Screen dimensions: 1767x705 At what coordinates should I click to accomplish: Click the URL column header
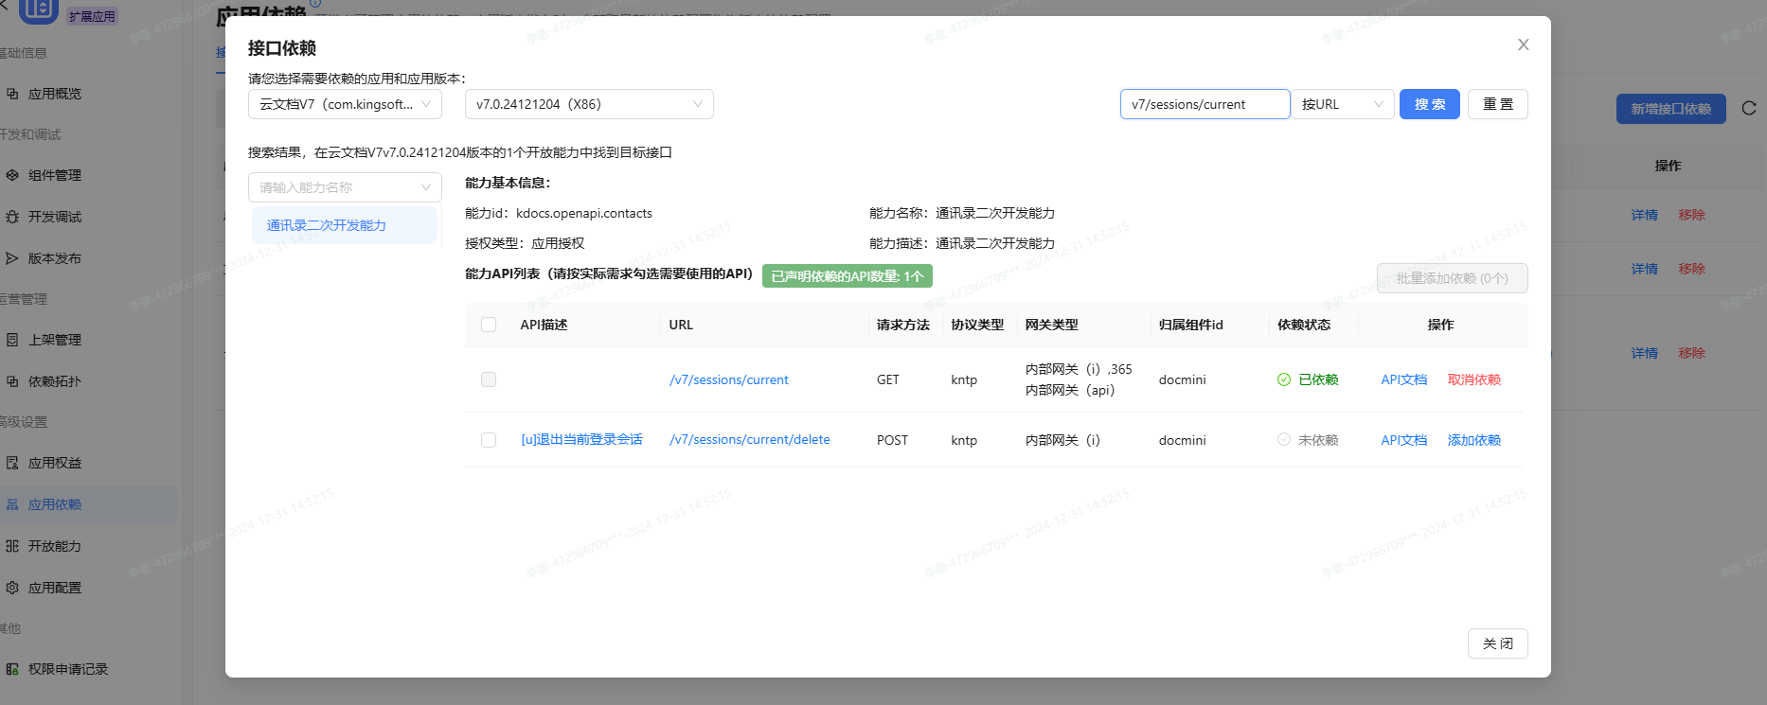(x=681, y=325)
